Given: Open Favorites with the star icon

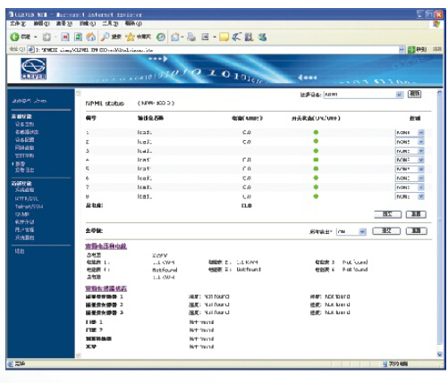Looking at the screenshot, I should click(x=130, y=37).
